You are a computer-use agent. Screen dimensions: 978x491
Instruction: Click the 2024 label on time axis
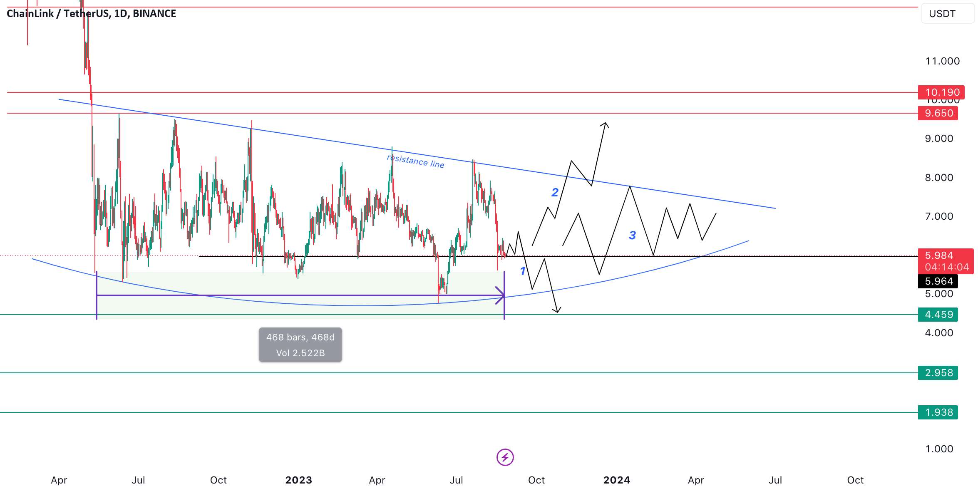click(x=616, y=480)
